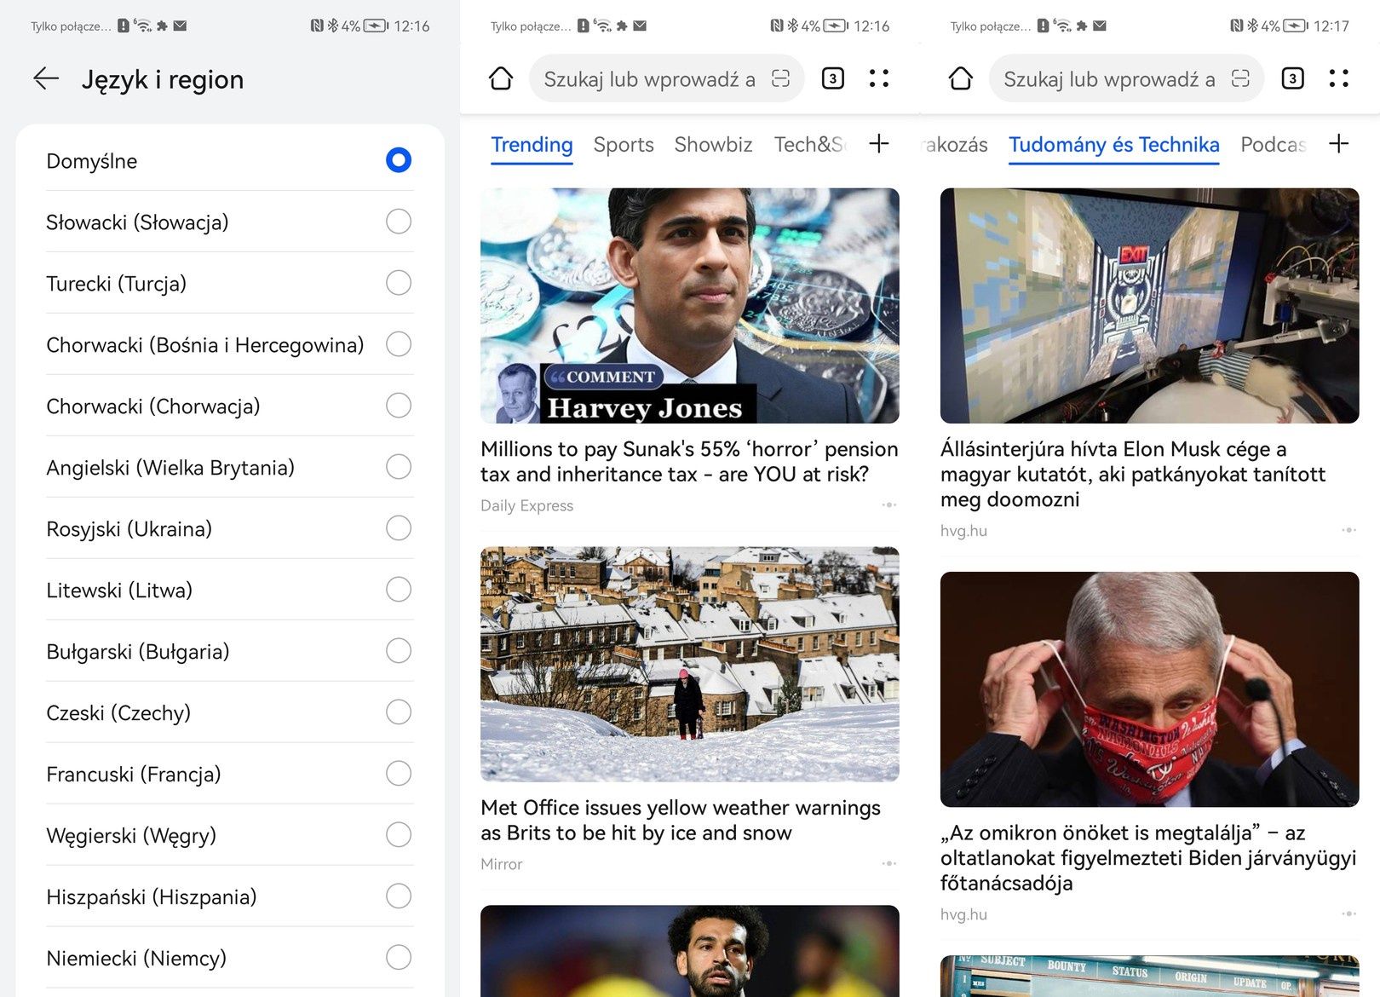Open tab switcher in Trending browser screen
The width and height of the screenshot is (1380, 997).
[x=833, y=79]
